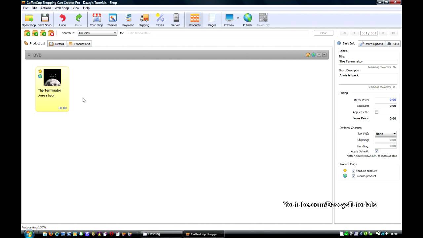Screen dimensions: 423x238
Task: Click the CoffeeCup Shopping taskbar button
Action: point(204,234)
